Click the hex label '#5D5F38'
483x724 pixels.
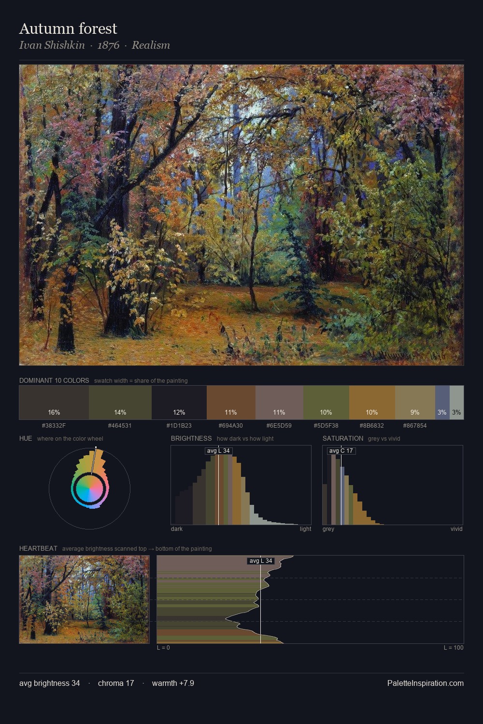tap(326, 426)
